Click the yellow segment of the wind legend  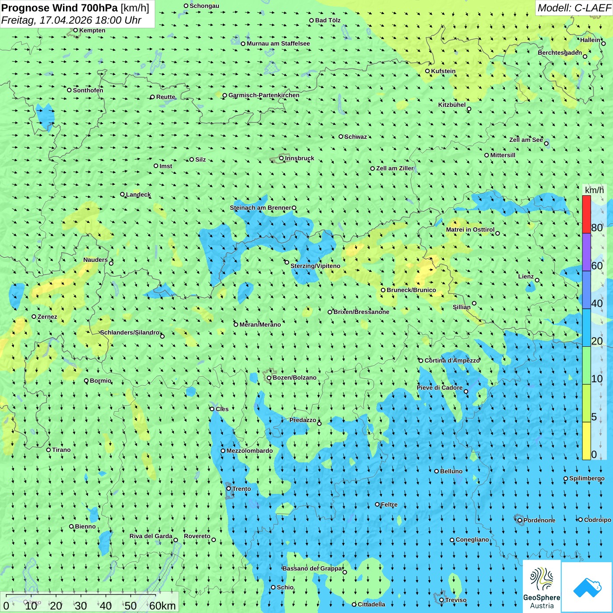click(x=586, y=441)
